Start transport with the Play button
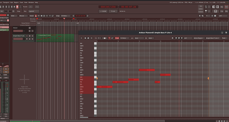Image resolution: width=229 pixels, height=122 pixels. (15, 7)
